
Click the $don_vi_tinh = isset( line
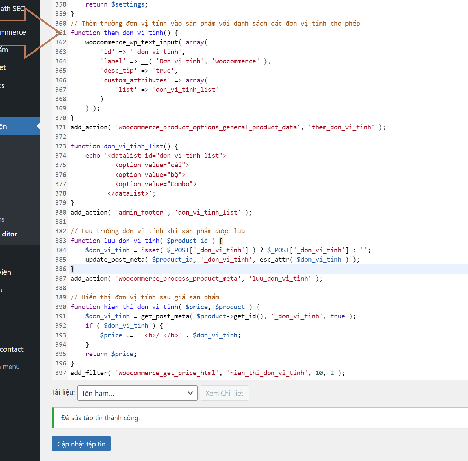[228, 250]
